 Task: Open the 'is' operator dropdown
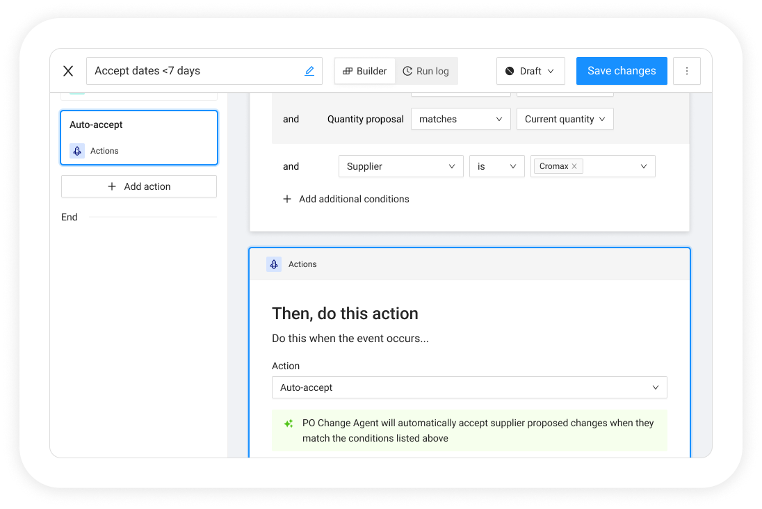(x=496, y=166)
